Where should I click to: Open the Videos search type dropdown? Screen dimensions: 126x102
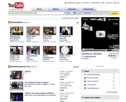[70, 13]
